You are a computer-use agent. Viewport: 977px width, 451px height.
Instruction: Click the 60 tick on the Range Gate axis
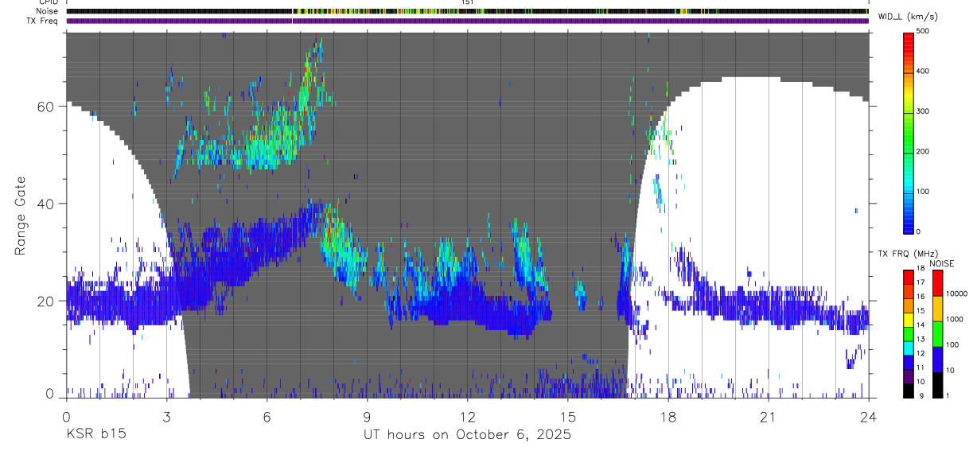47,107
